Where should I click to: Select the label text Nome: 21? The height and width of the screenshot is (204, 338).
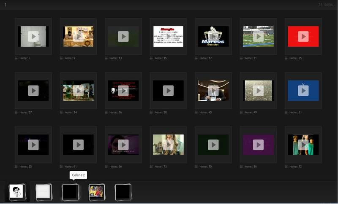tap(251, 58)
